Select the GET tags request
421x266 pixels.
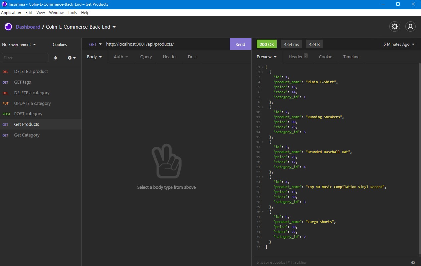[41, 82]
